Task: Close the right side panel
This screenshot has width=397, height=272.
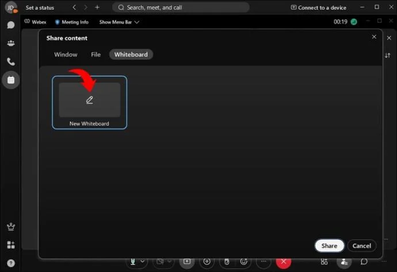Action: (389, 38)
